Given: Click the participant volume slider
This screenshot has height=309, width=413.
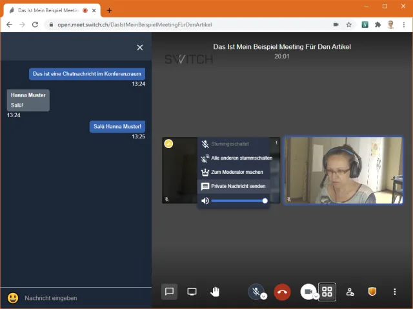Looking at the screenshot, I should [x=238, y=201].
